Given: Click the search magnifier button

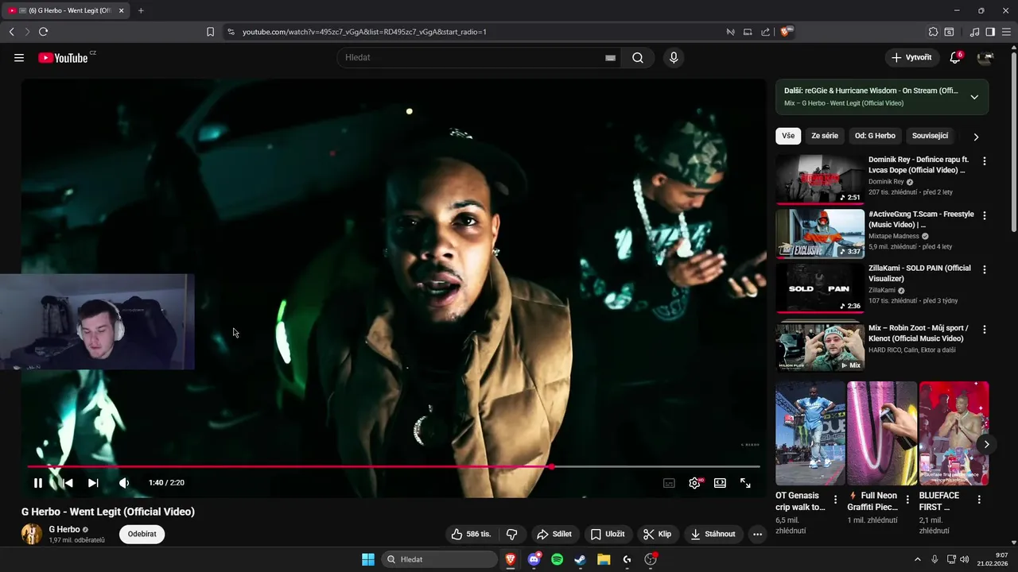Looking at the screenshot, I should (638, 57).
